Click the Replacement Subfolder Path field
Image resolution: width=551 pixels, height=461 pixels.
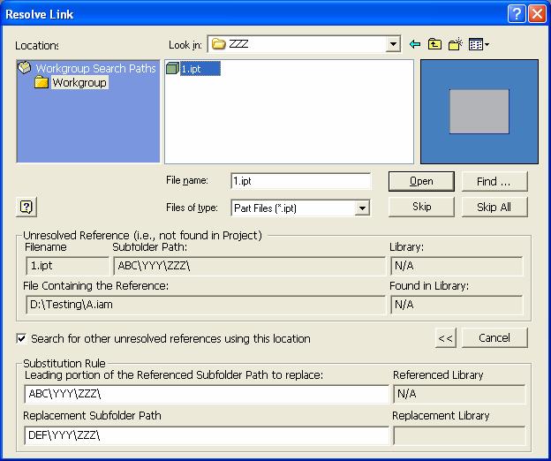click(207, 435)
